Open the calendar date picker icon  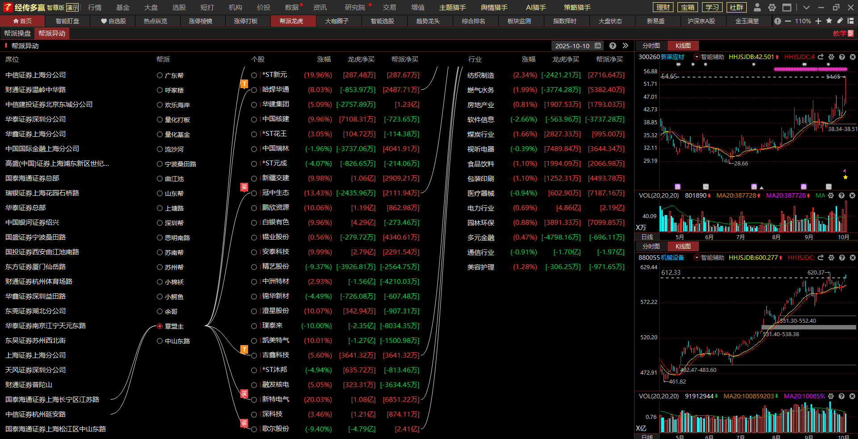tap(598, 46)
